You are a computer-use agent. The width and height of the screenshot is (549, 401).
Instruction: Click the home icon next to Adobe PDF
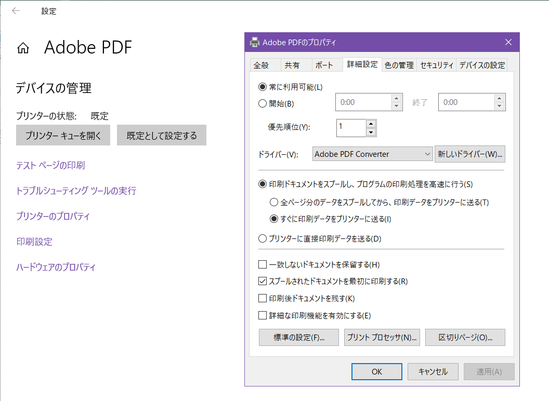click(23, 47)
